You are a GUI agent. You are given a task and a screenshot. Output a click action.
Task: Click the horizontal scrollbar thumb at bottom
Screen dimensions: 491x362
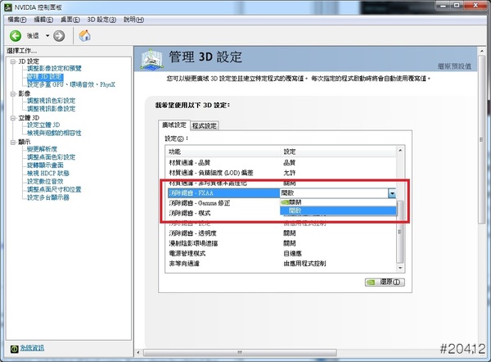(240, 353)
